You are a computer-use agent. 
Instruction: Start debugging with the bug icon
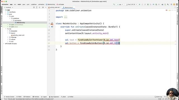[148, 4]
